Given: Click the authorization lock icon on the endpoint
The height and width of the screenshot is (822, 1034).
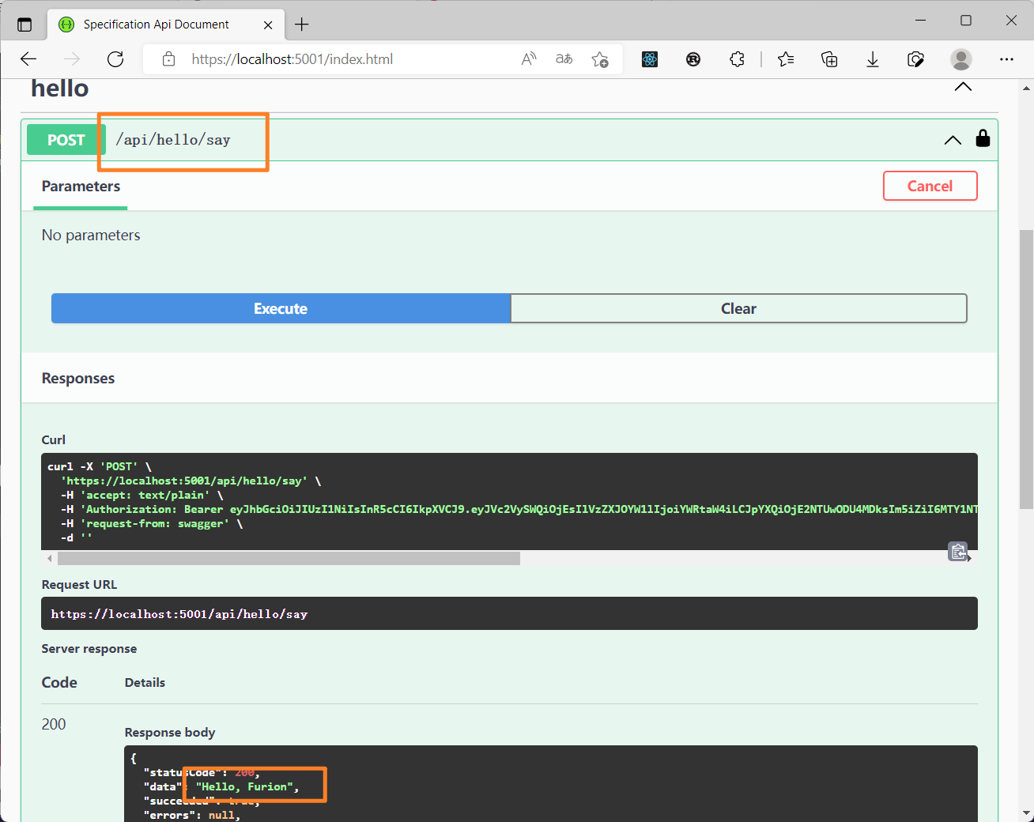Looking at the screenshot, I should click(983, 139).
